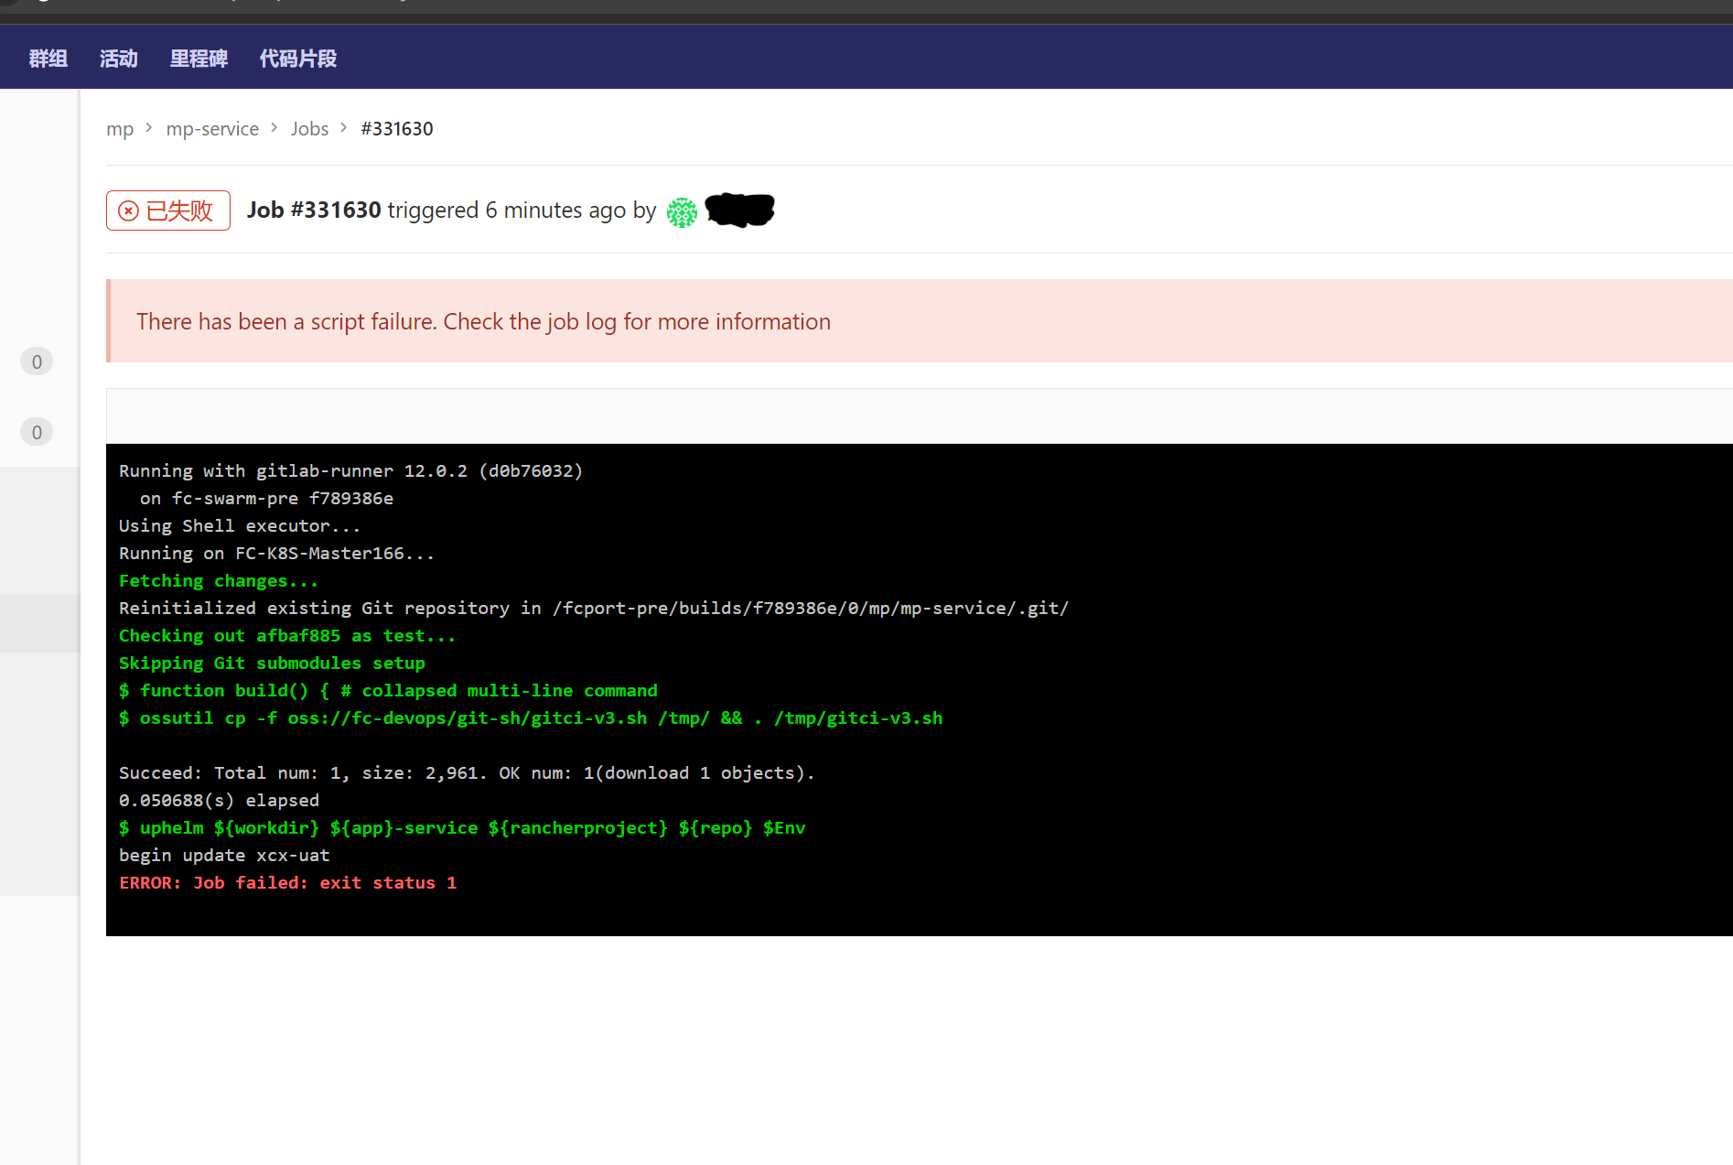Click the chevron between mp and mp-service
The width and height of the screenshot is (1733, 1165).
point(149,128)
